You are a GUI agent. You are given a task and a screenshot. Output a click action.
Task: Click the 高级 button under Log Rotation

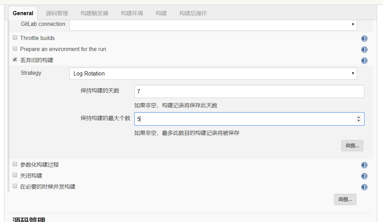[x=352, y=145]
